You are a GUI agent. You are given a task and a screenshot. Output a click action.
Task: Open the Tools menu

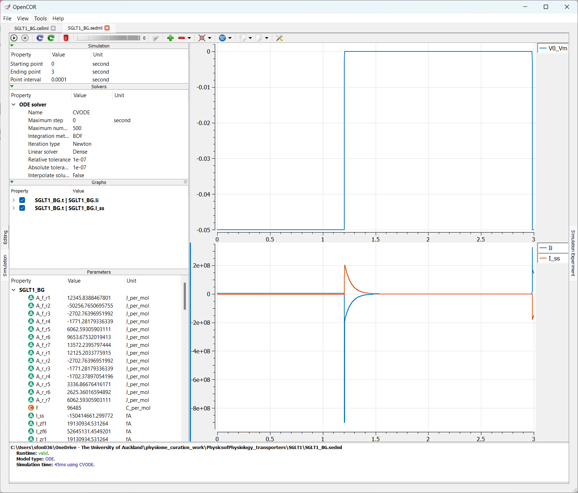(x=40, y=19)
